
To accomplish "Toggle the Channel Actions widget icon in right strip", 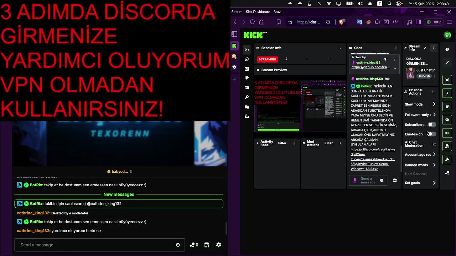I will tap(447, 146).
